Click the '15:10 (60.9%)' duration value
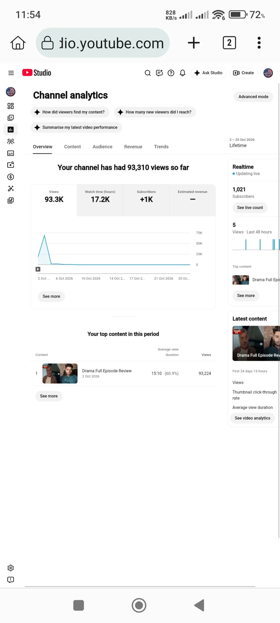The width and height of the screenshot is (280, 623). point(165,374)
